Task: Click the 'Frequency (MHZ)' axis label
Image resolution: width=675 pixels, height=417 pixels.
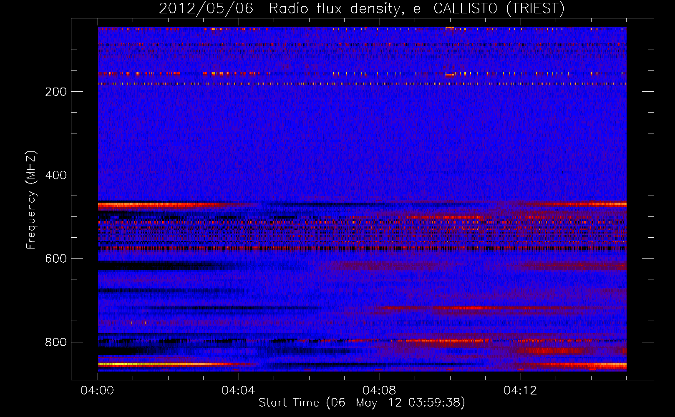Action: tap(31, 200)
